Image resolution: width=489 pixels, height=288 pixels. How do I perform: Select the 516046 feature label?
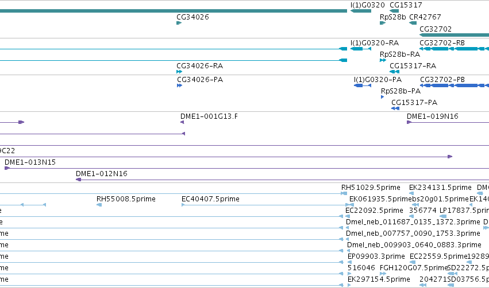(x=362, y=268)
